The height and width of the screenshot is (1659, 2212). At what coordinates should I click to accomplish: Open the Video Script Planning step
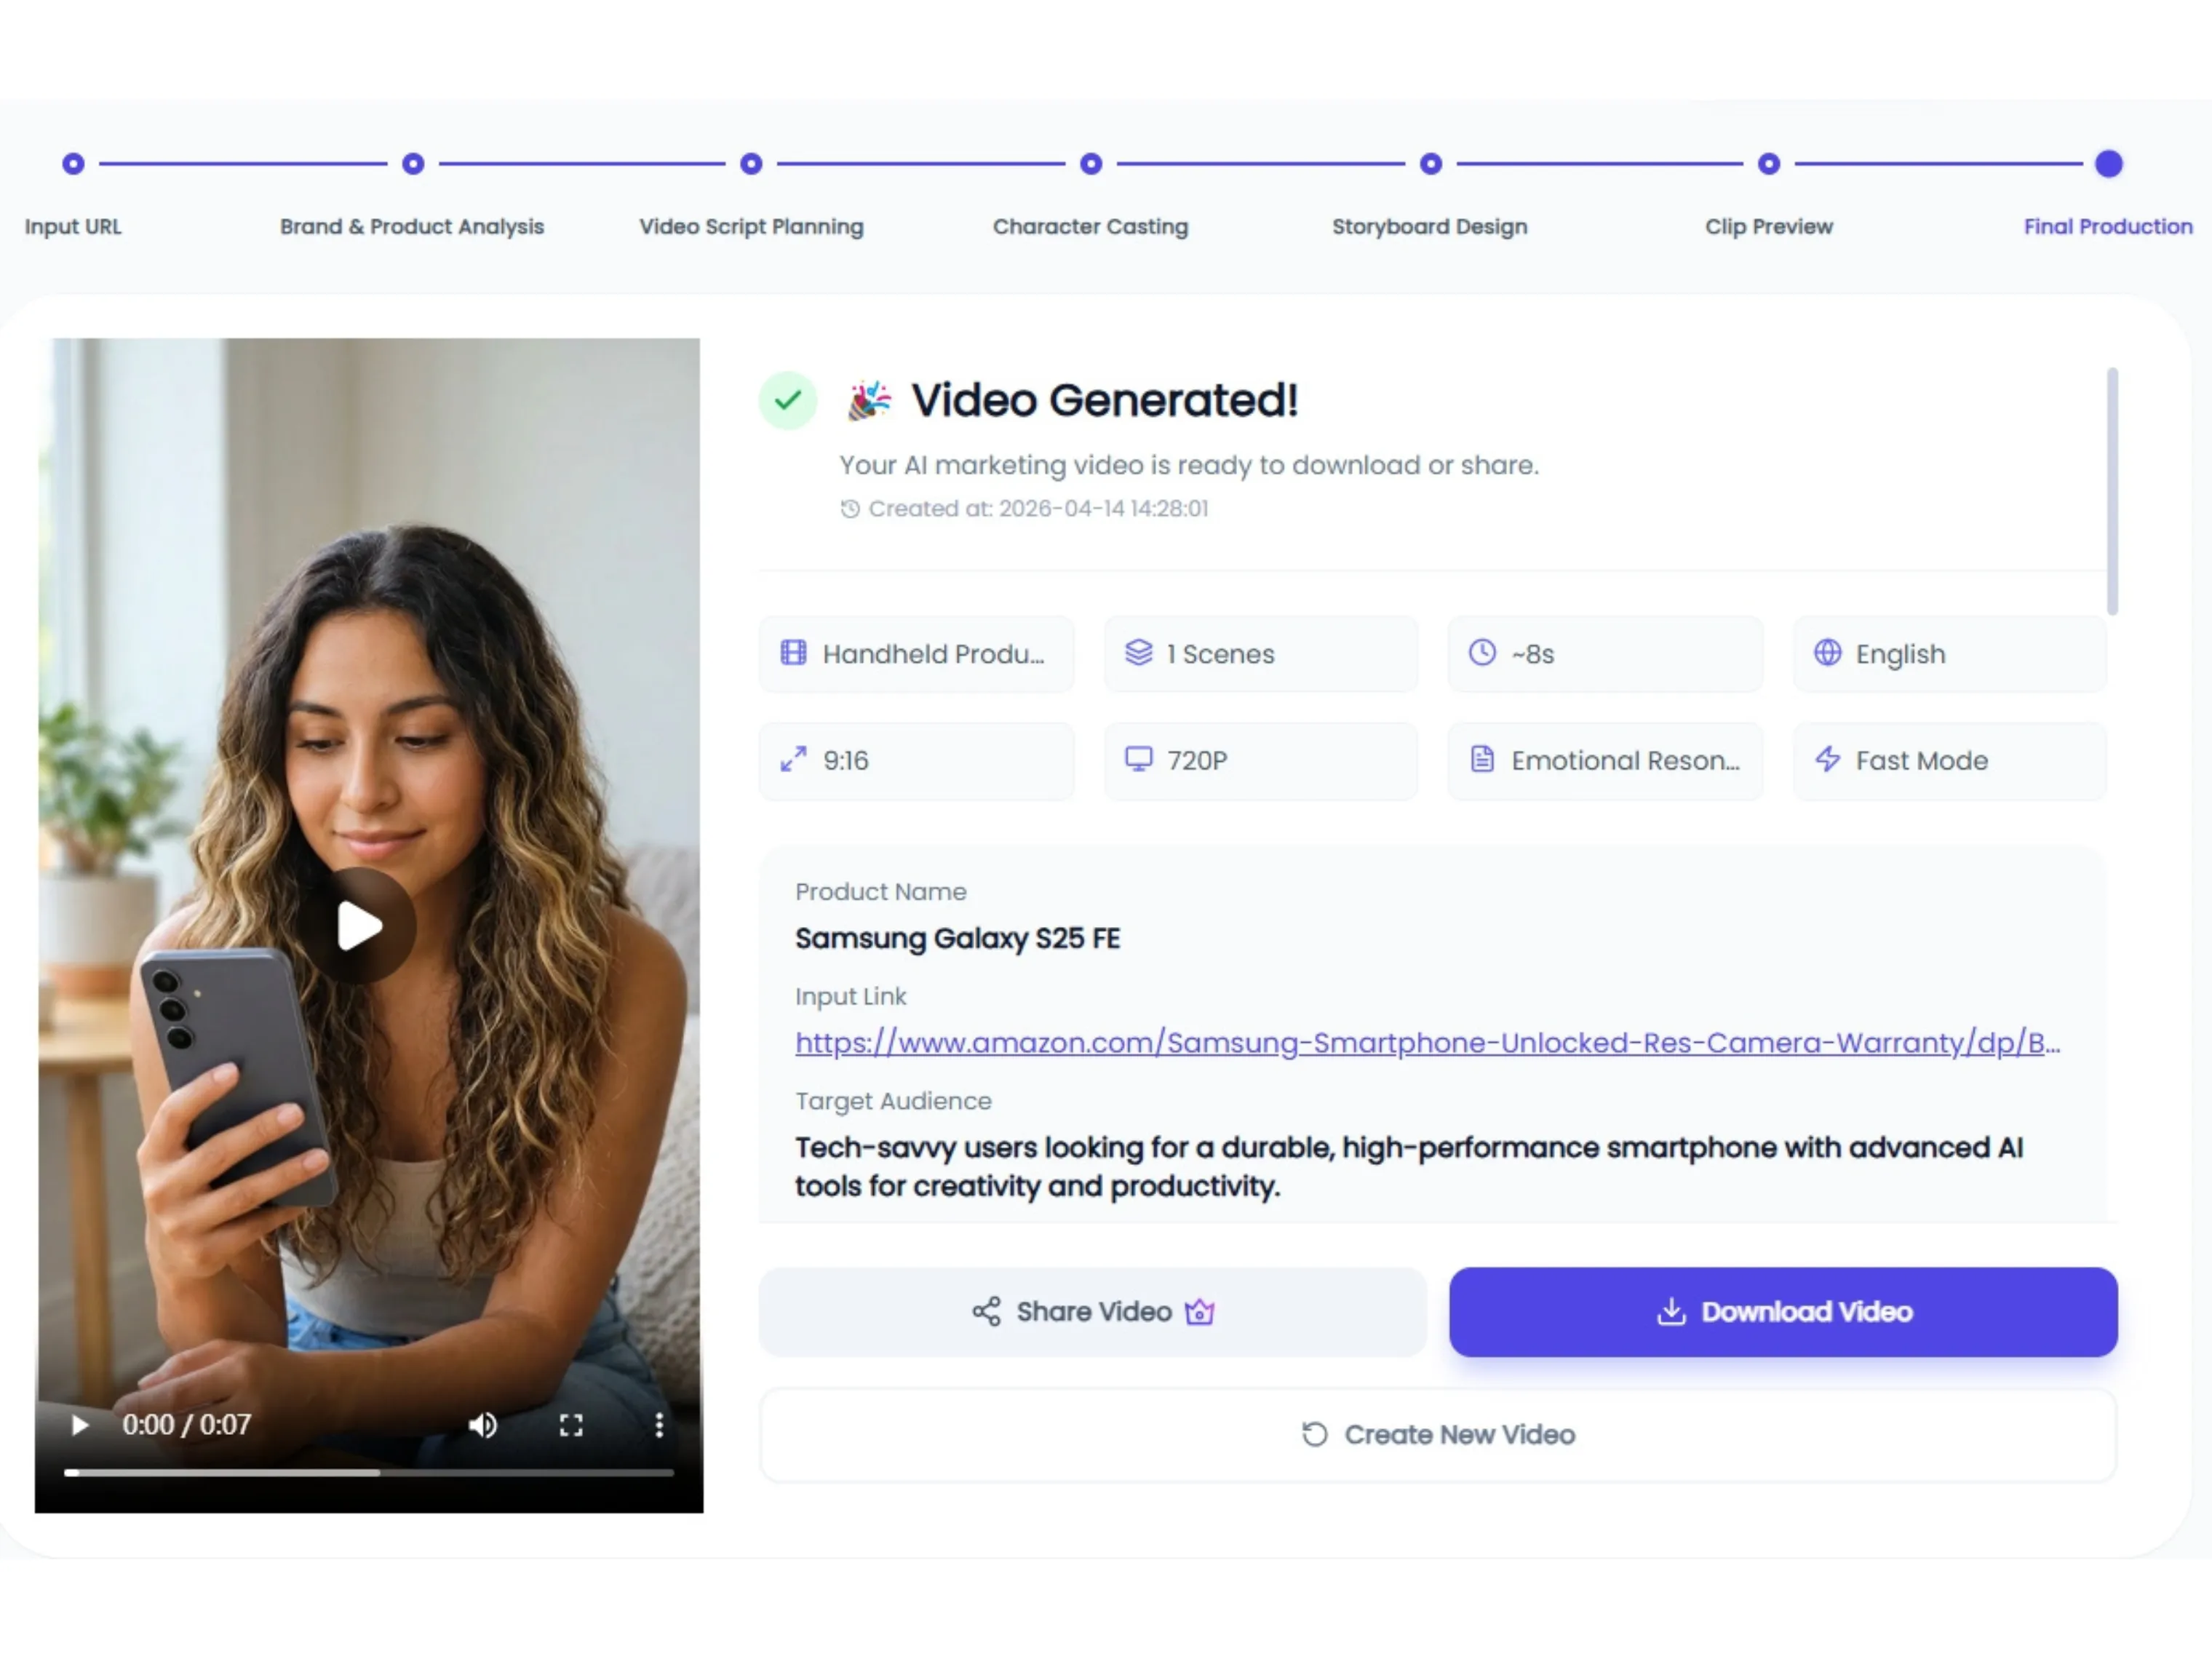coord(751,164)
